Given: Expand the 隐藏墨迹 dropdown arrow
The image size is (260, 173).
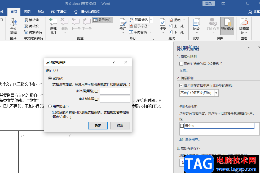Looking at the screenshot, I should tap(246, 32).
